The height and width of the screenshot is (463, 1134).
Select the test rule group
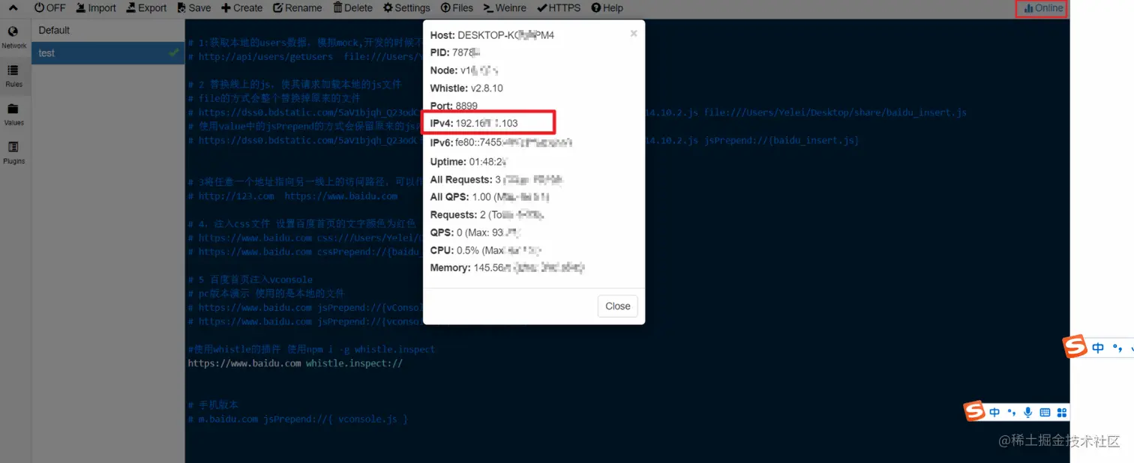(x=108, y=52)
